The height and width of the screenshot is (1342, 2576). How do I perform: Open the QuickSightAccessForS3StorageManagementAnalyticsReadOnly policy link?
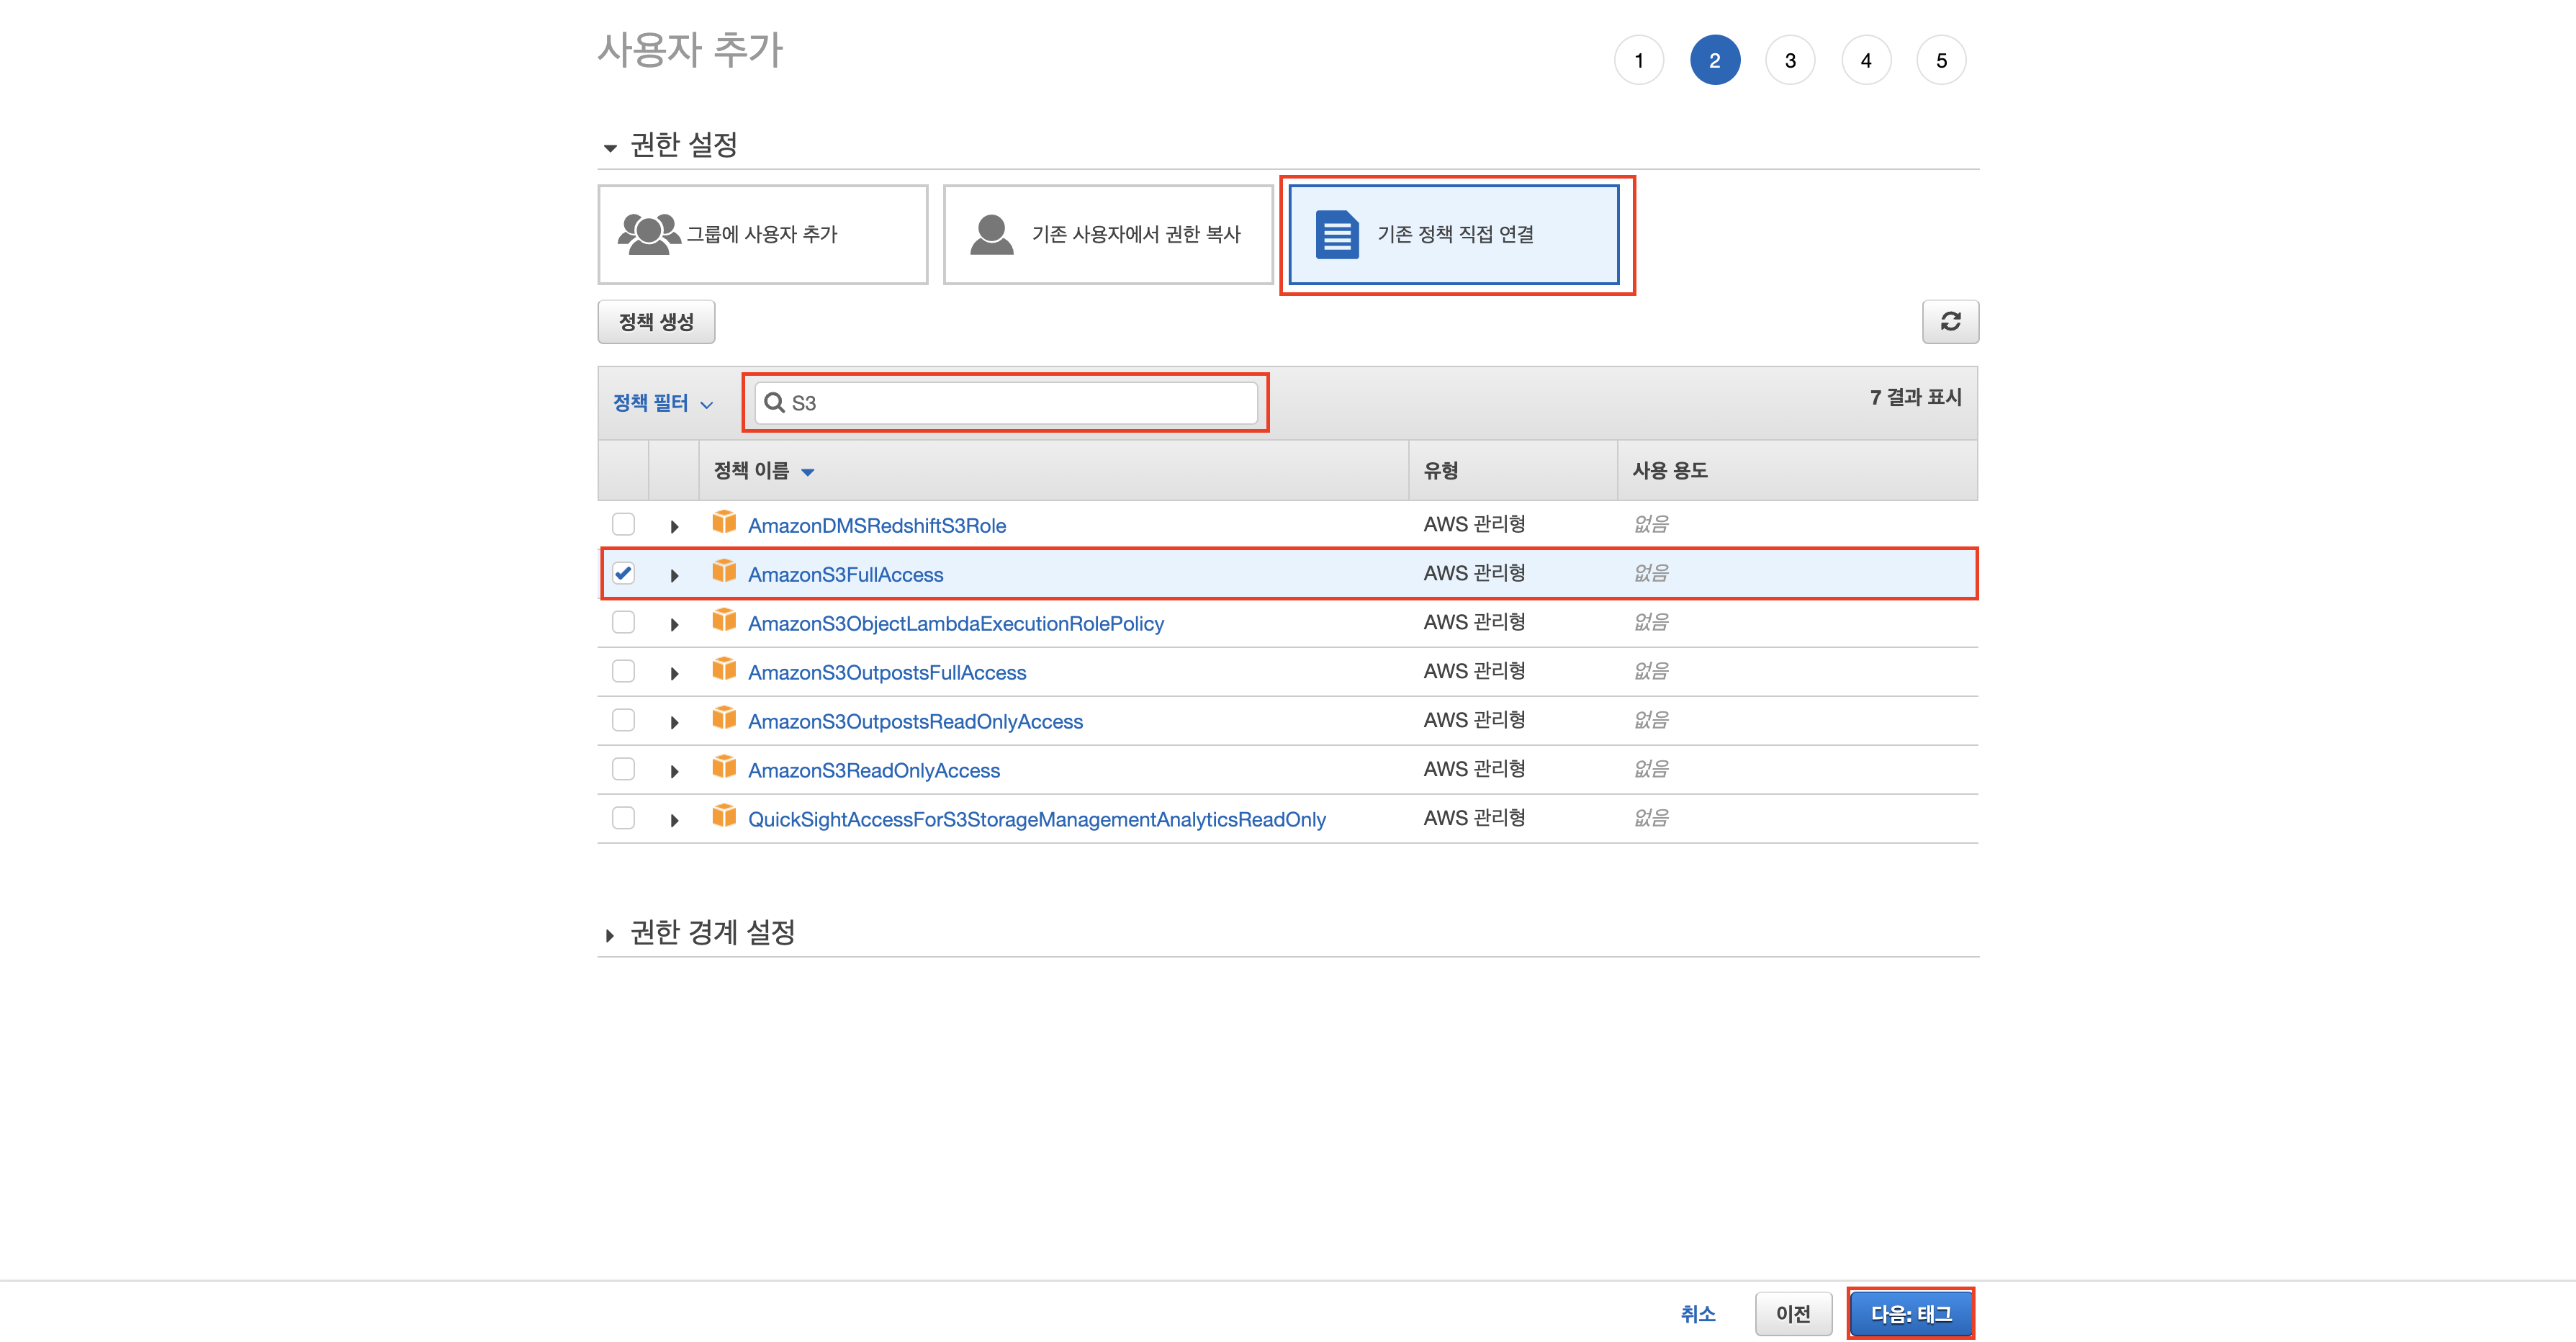[1036, 819]
